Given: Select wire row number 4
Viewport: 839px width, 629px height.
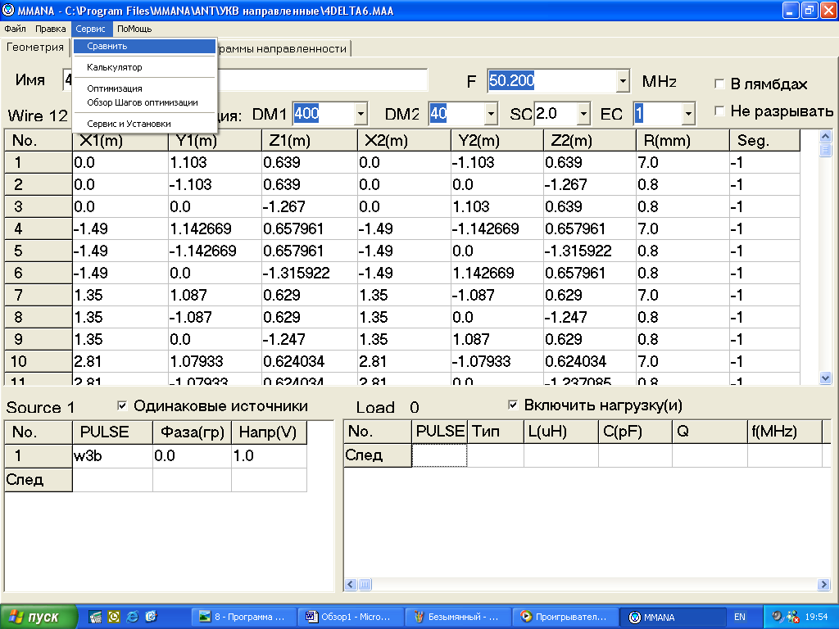Looking at the screenshot, I should 38,229.
